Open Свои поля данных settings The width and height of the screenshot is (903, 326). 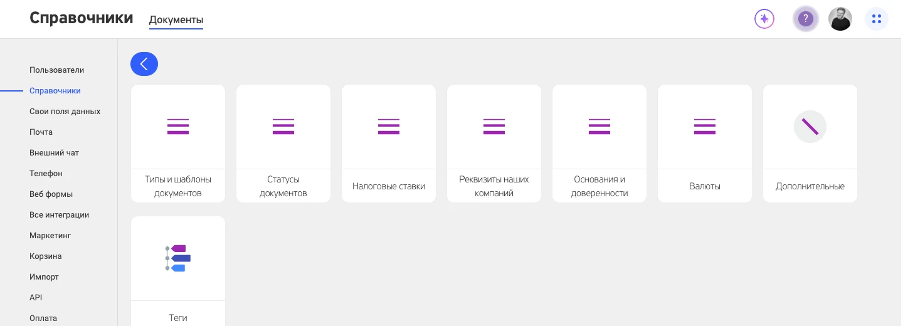(65, 112)
